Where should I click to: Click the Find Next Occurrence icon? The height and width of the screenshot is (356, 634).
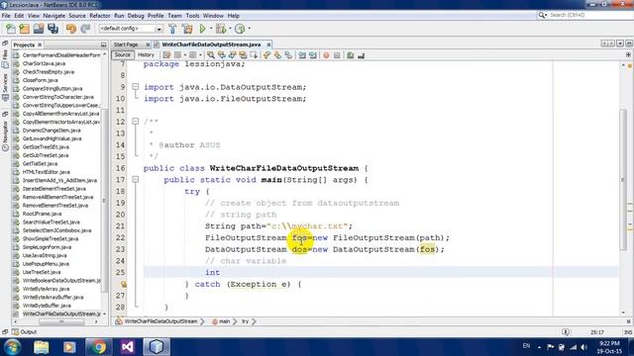[x=232, y=55]
